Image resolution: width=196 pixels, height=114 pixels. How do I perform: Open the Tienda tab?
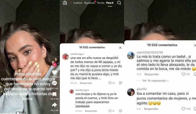click(x=100, y=3)
